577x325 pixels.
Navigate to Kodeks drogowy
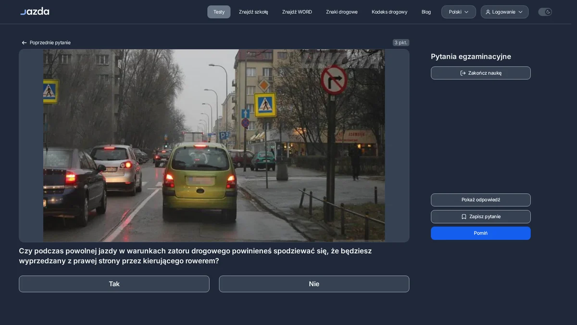coord(389,12)
